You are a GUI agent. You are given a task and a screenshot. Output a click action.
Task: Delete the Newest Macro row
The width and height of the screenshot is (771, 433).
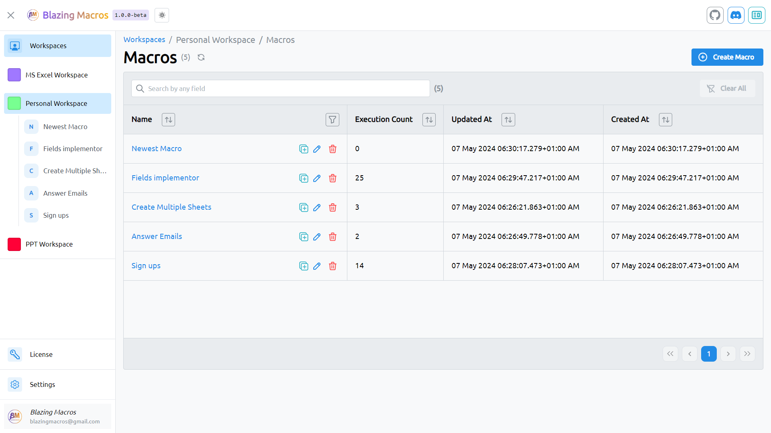(x=332, y=149)
